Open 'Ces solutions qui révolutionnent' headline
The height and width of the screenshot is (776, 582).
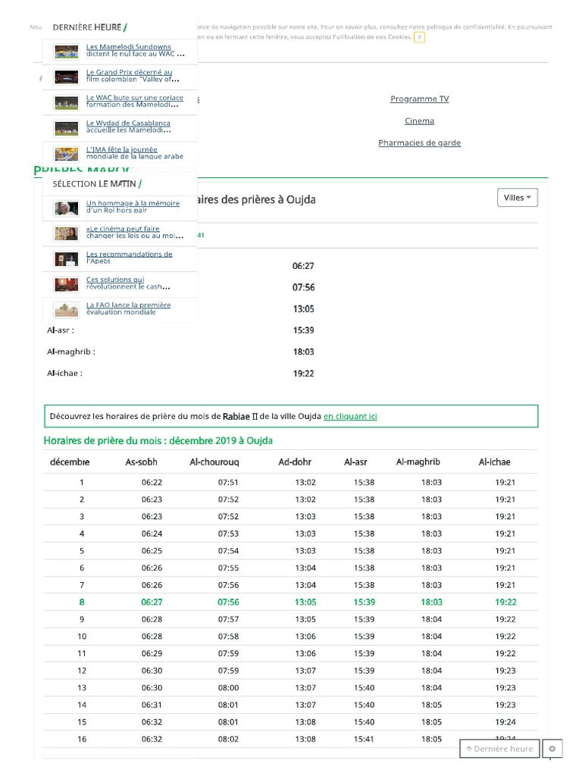click(127, 283)
